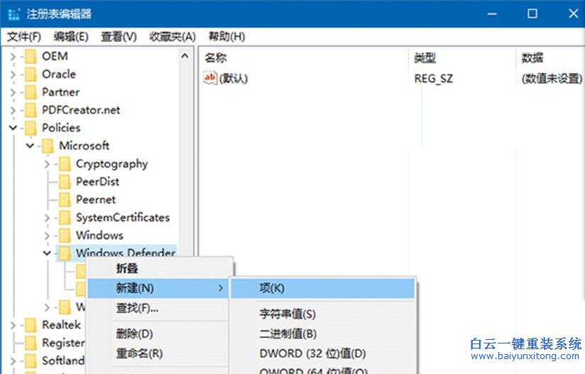Click the Windows folder icon
Screen dimensions: 585x374
click(65, 236)
